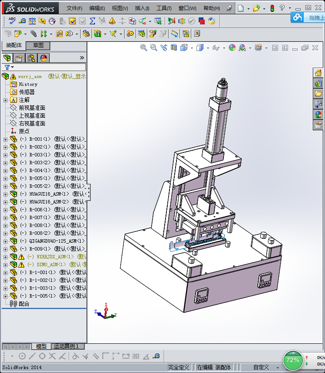Switch to FeatureManager design tree tab
This screenshot has width=325, height=373.
tap(7, 58)
